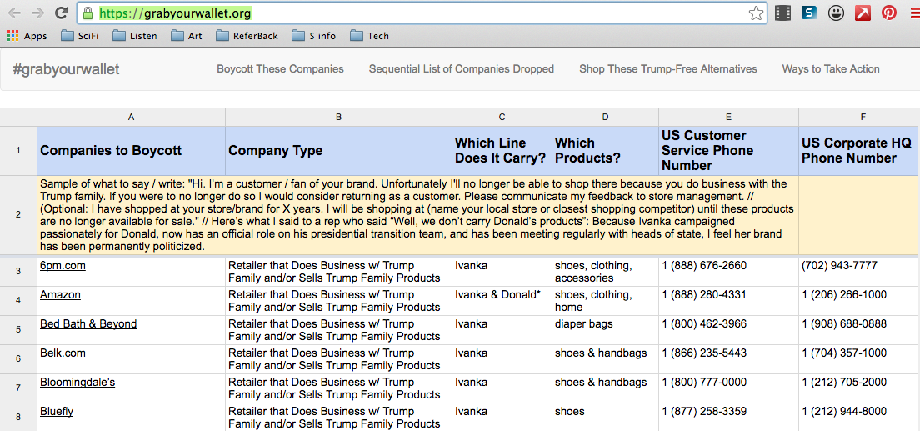The width and height of the screenshot is (920, 431).
Task: Open the Chrome hamburger menu
Action: click(915, 13)
